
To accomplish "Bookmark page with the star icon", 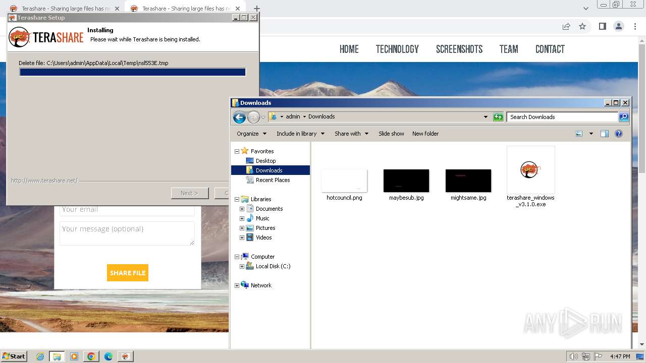I will tap(582, 26).
